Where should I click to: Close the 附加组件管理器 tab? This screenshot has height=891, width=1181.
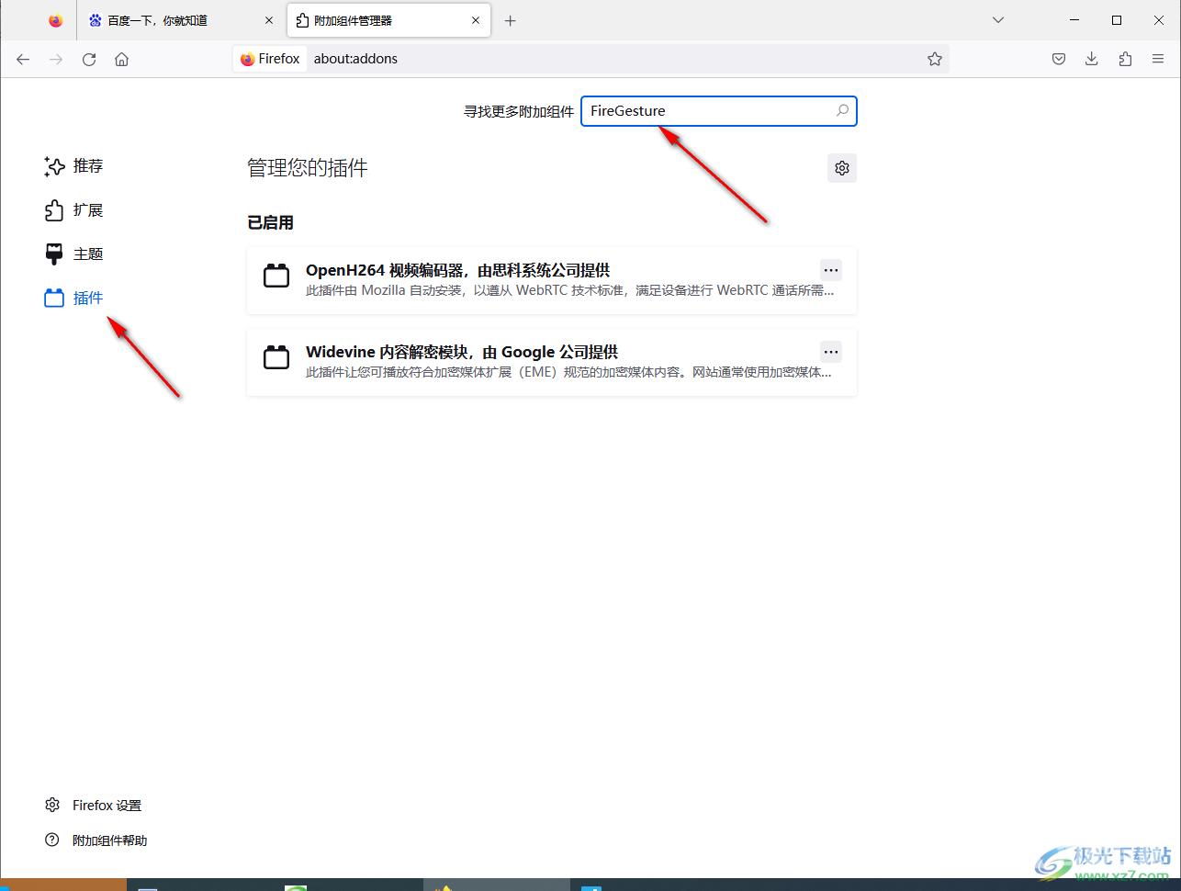pos(477,20)
